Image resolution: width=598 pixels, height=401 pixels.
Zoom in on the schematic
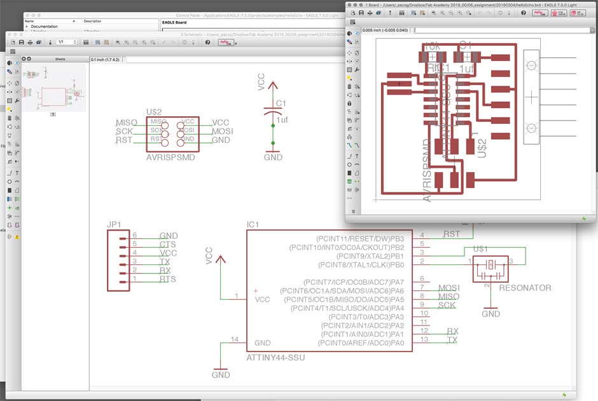(x=127, y=43)
